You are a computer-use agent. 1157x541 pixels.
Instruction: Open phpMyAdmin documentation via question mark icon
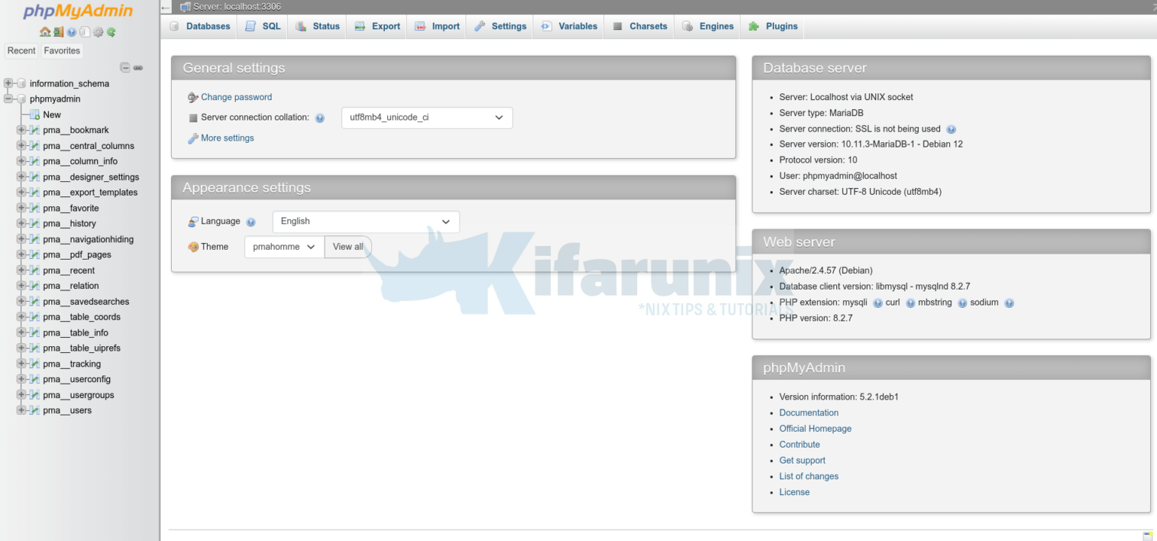[x=71, y=32]
